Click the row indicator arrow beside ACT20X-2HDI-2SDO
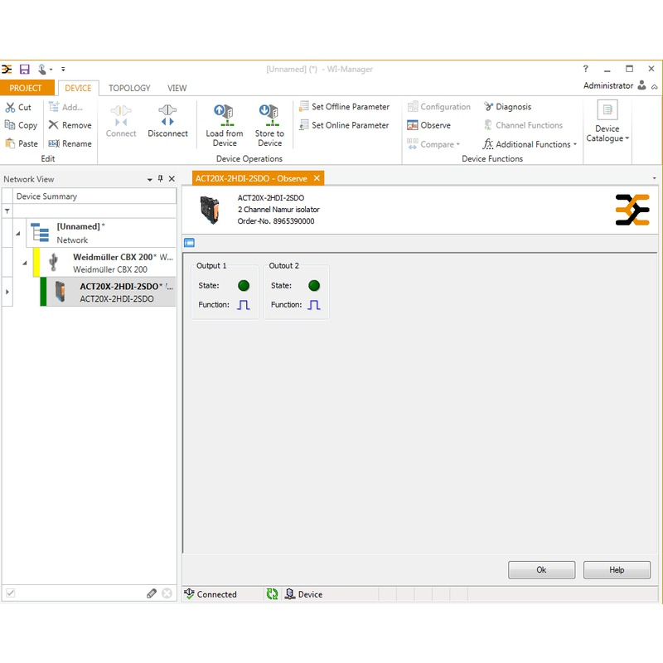This screenshot has height=663, width=663. click(x=7, y=292)
